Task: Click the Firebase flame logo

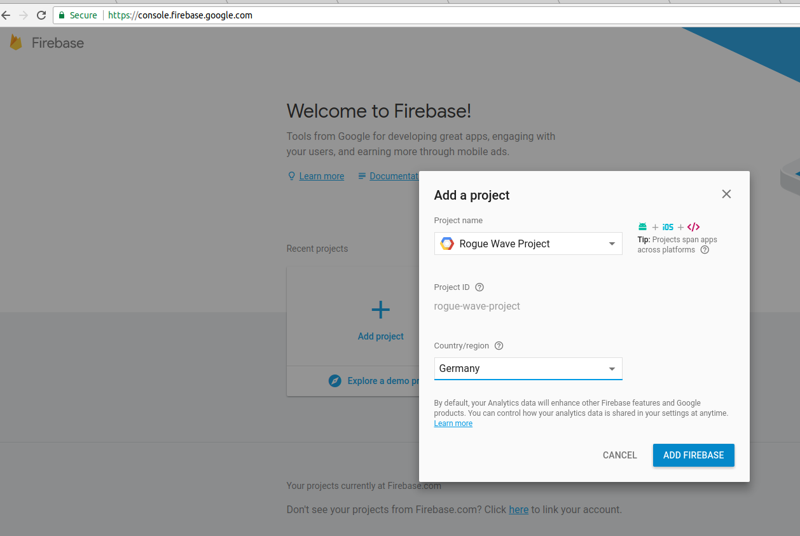Action: coord(16,43)
